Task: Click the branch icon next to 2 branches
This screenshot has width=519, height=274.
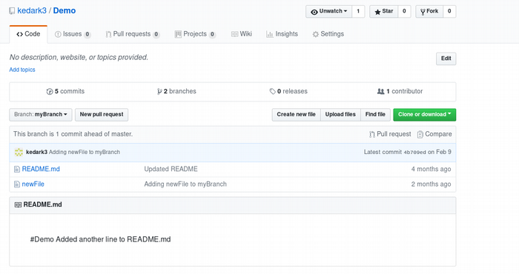Action: click(159, 92)
